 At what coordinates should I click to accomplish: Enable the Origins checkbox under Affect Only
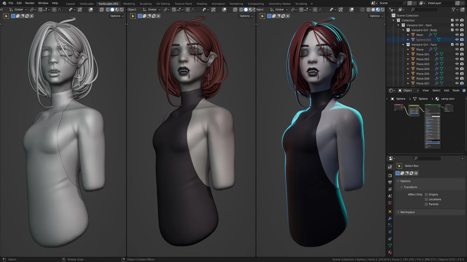pyautogui.click(x=426, y=194)
